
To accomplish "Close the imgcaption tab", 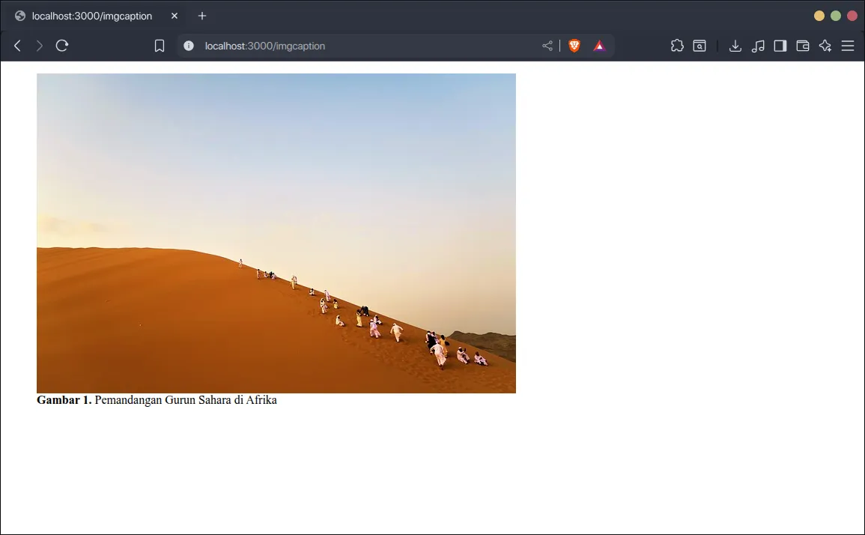I will click(174, 15).
